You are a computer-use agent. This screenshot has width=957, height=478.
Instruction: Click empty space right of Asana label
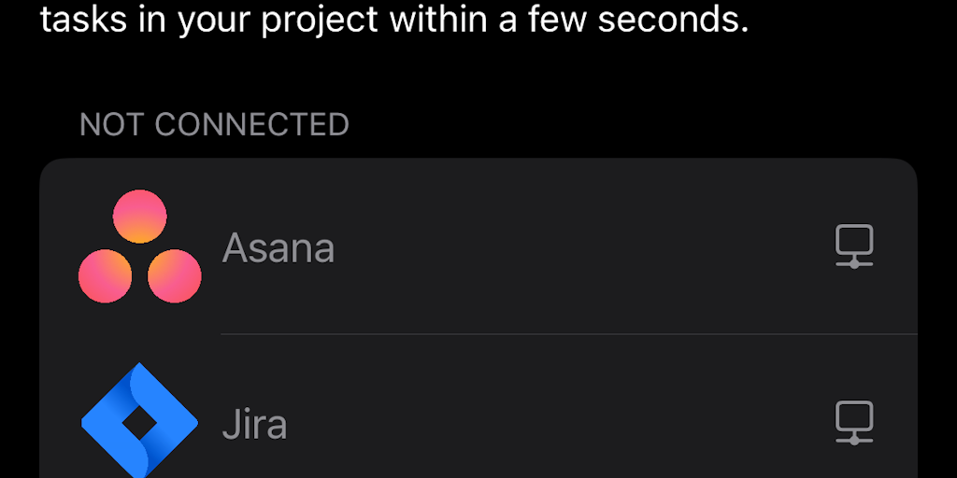[579, 248]
